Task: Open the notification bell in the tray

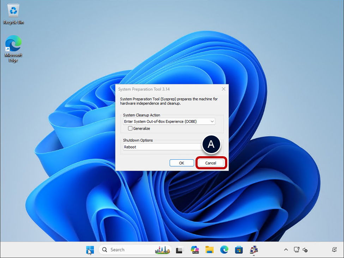Action: (x=334, y=250)
